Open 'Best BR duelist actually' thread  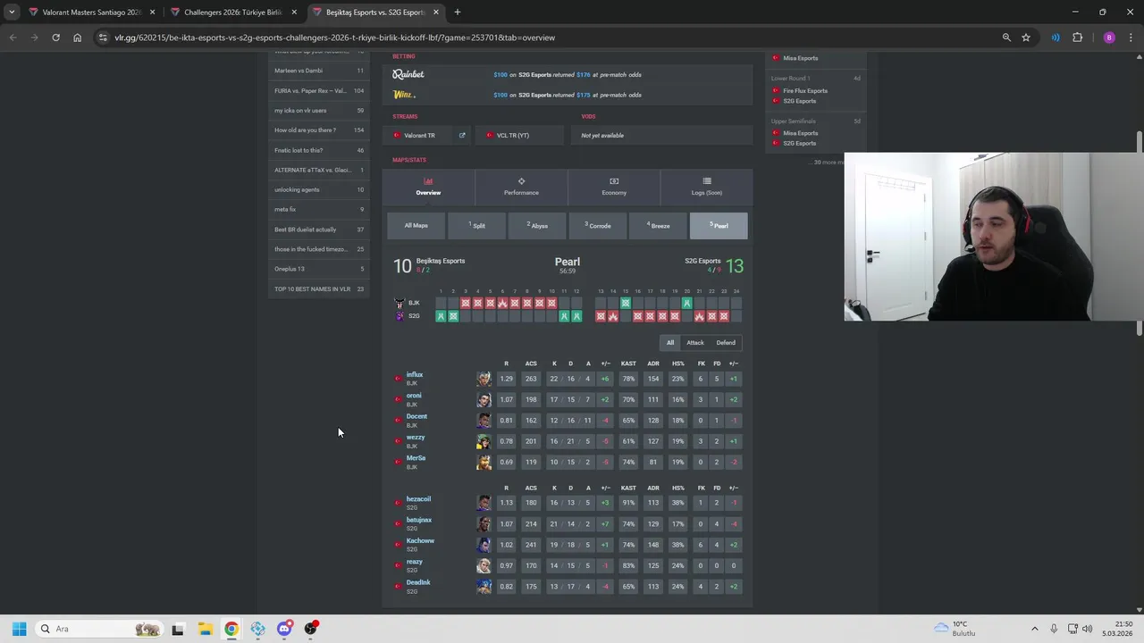point(319,230)
